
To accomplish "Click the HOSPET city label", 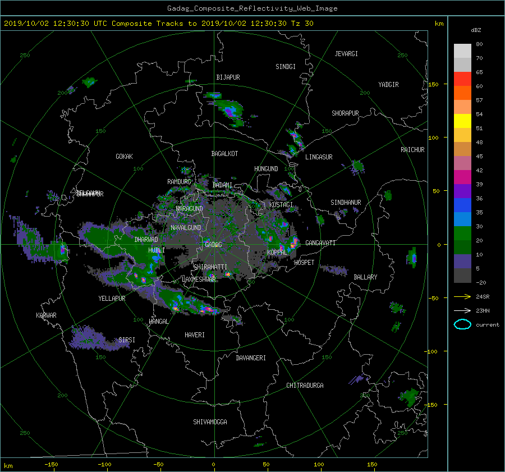I will [304, 263].
